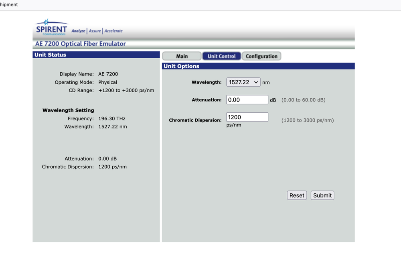Click the status Attenuation value 0.00 dB
This screenshot has width=401, height=268.
point(107,159)
